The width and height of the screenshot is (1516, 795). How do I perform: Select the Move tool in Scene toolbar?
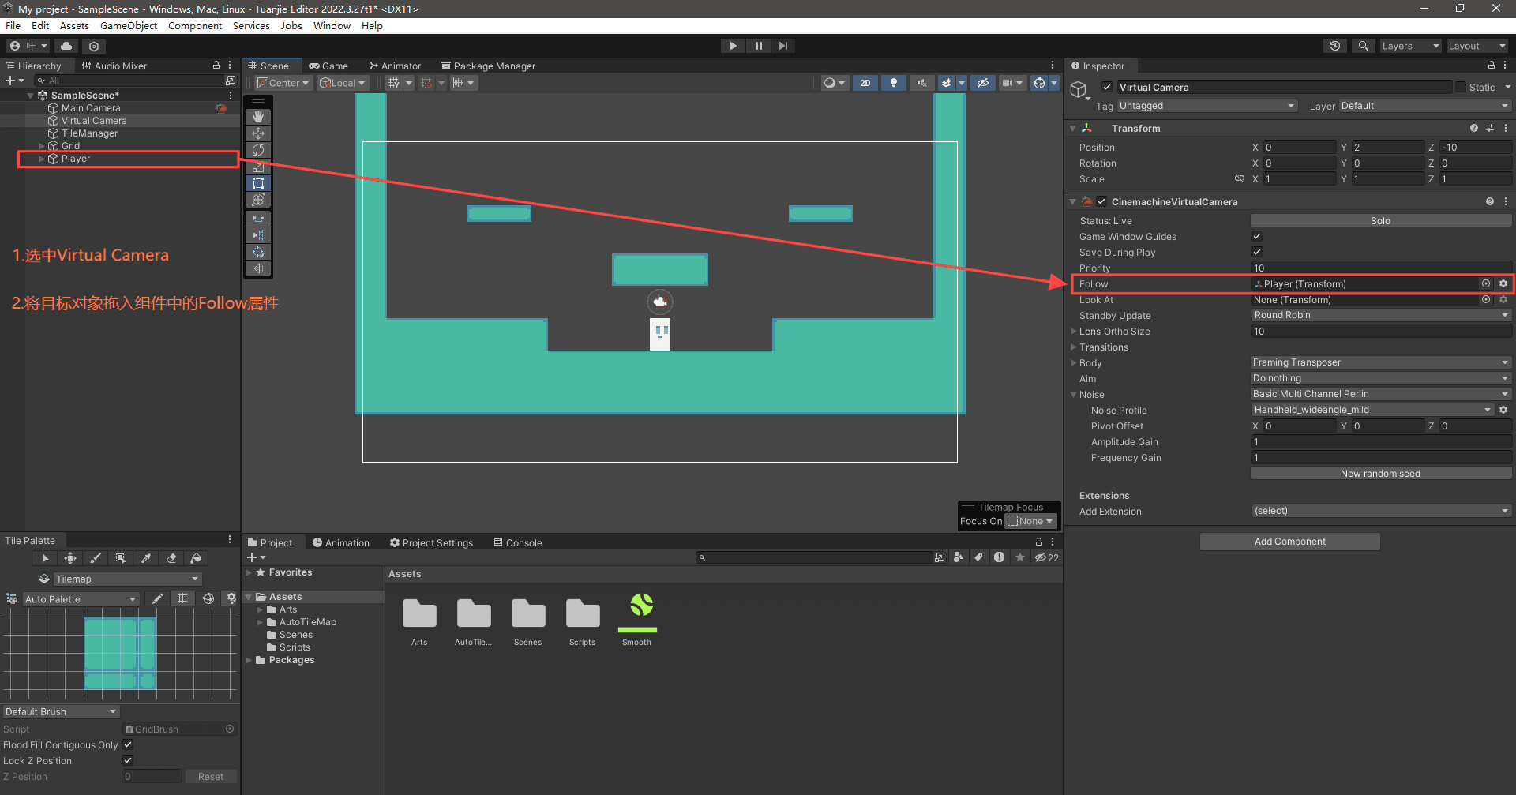(x=258, y=133)
